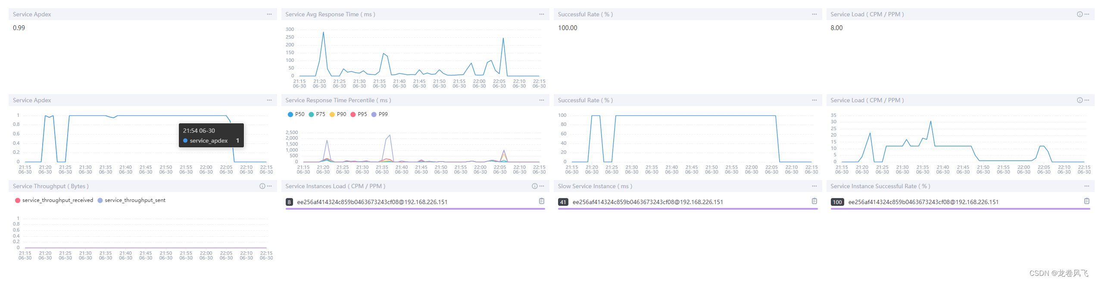Toggle service_throughput_received legend series

54,200
